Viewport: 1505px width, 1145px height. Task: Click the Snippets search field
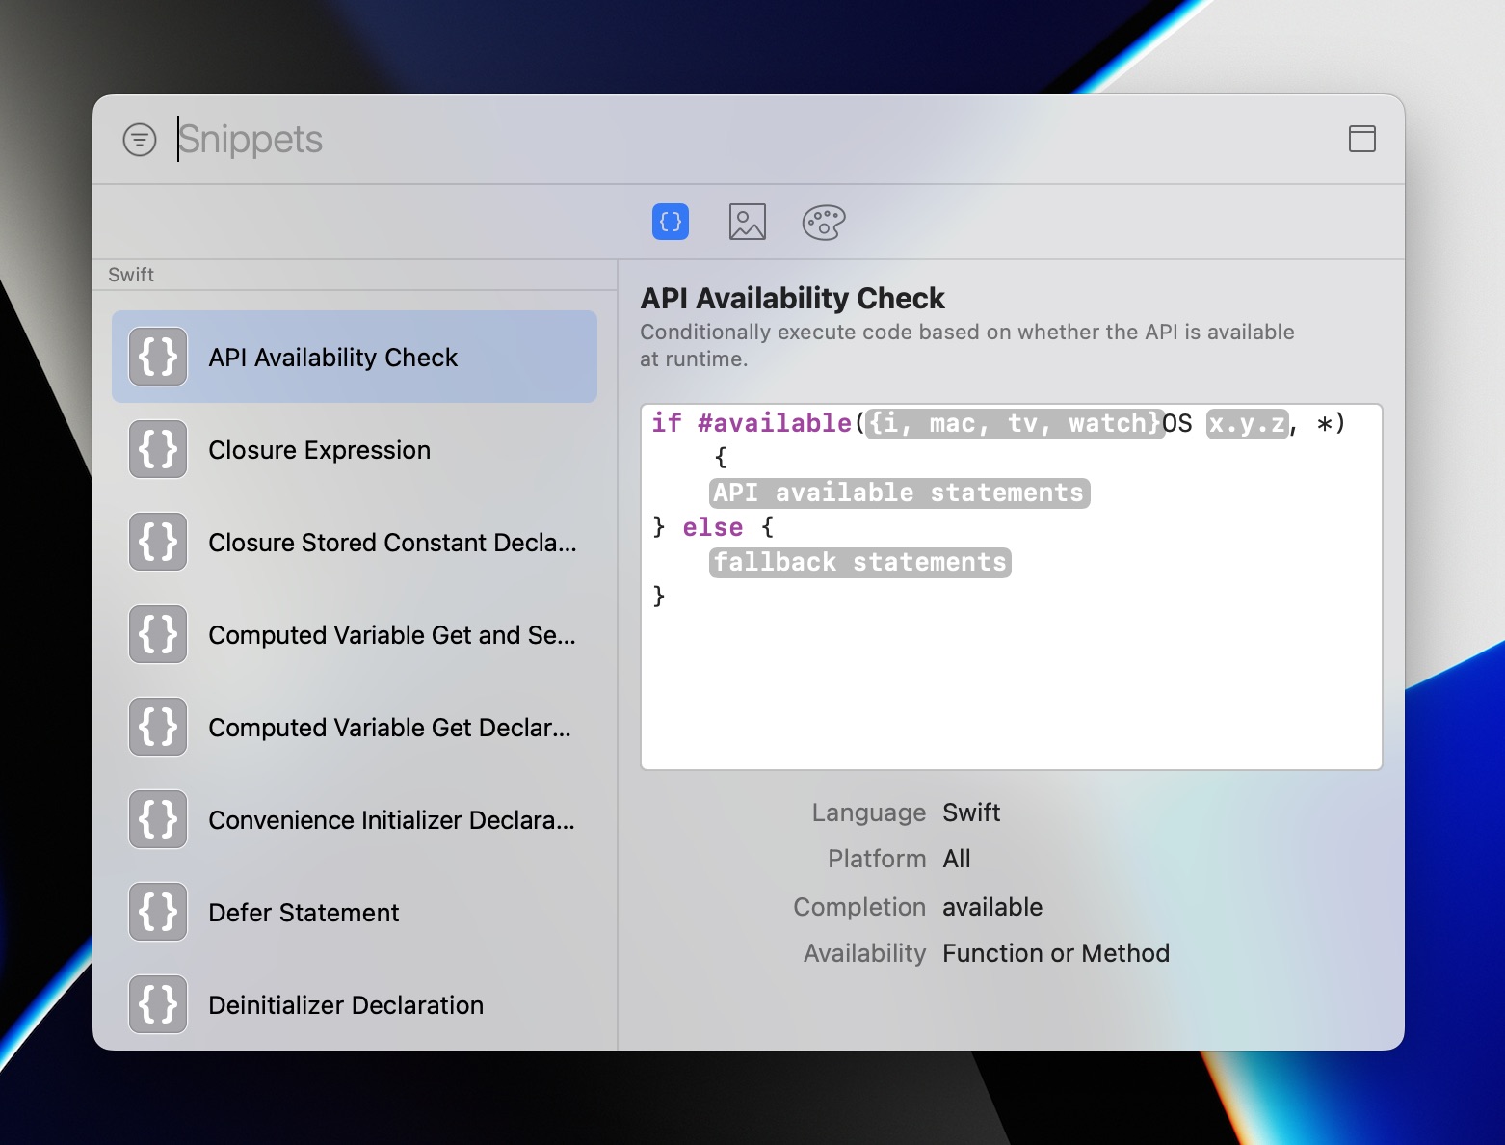(752, 140)
